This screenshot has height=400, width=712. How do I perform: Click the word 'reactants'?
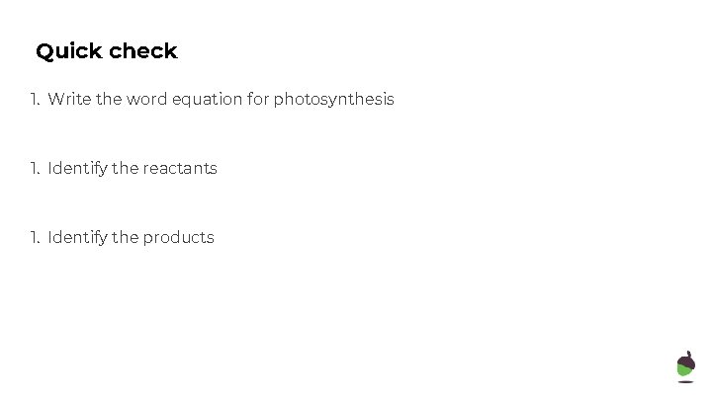tap(180, 169)
